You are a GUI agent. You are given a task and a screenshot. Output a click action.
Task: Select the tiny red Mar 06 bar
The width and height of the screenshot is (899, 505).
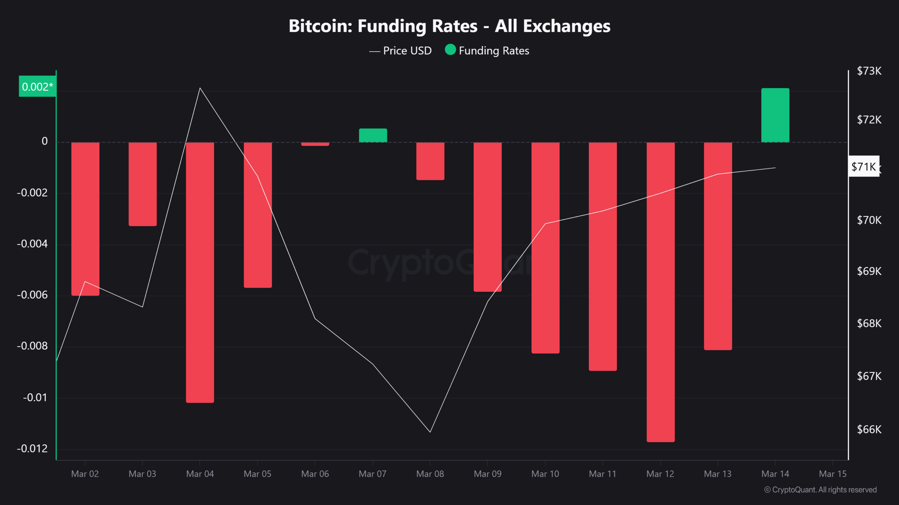[315, 144]
